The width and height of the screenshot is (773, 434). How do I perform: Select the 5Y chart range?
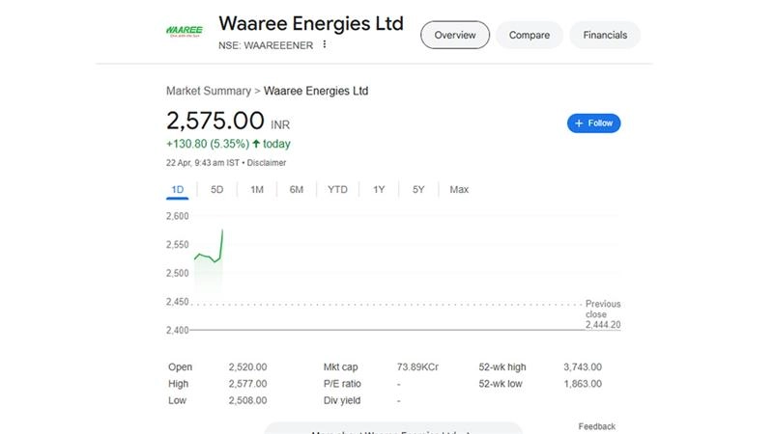tap(418, 189)
